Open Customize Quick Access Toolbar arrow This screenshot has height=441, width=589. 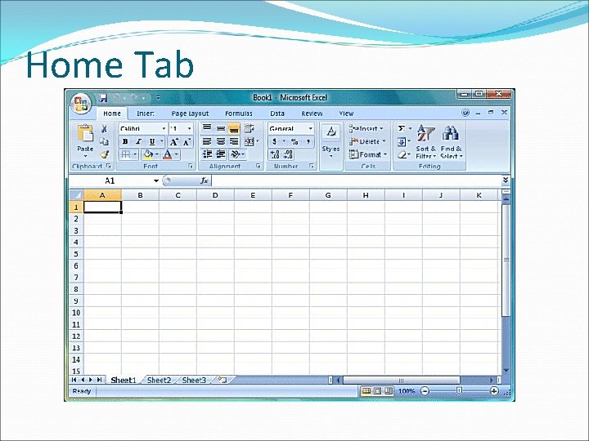158,98
